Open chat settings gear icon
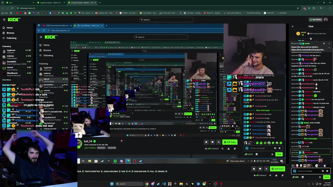Image resolution: width=333 pixels, height=187 pixels. tap(320, 177)
